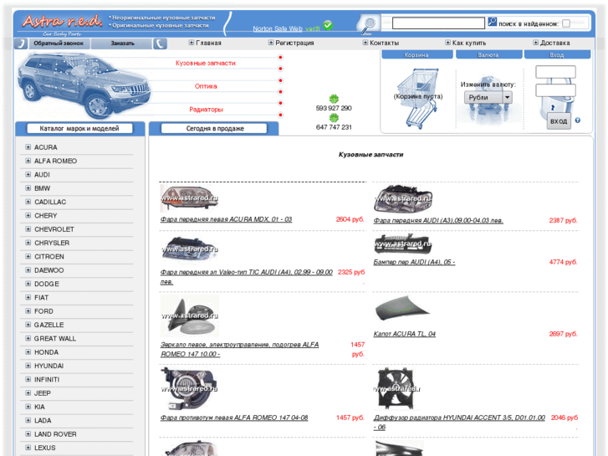Click the Обратный звонок button
Screen dimensions: 608x456
pos(59,43)
